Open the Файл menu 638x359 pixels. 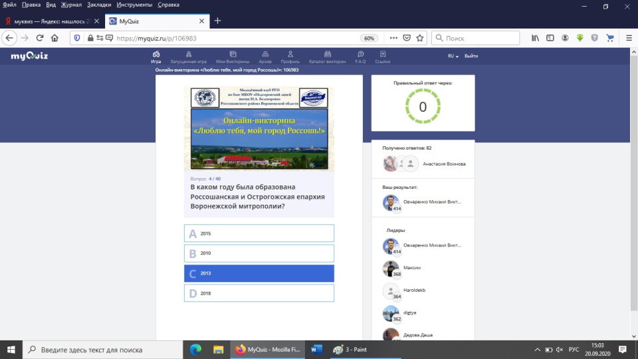click(9, 5)
